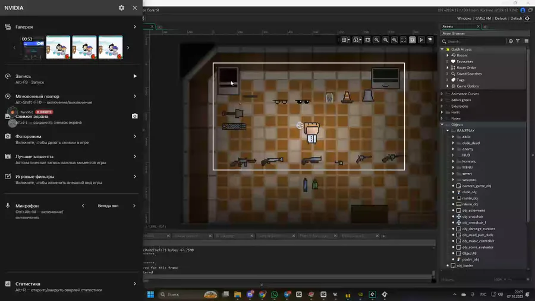Open the Asset Browser hamburger menu
The width and height of the screenshot is (535, 301).
pyautogui.click(x=527, y=41)
